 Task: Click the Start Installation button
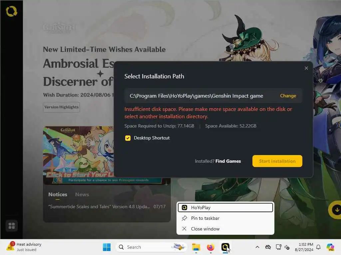click(x=277, y=161)
